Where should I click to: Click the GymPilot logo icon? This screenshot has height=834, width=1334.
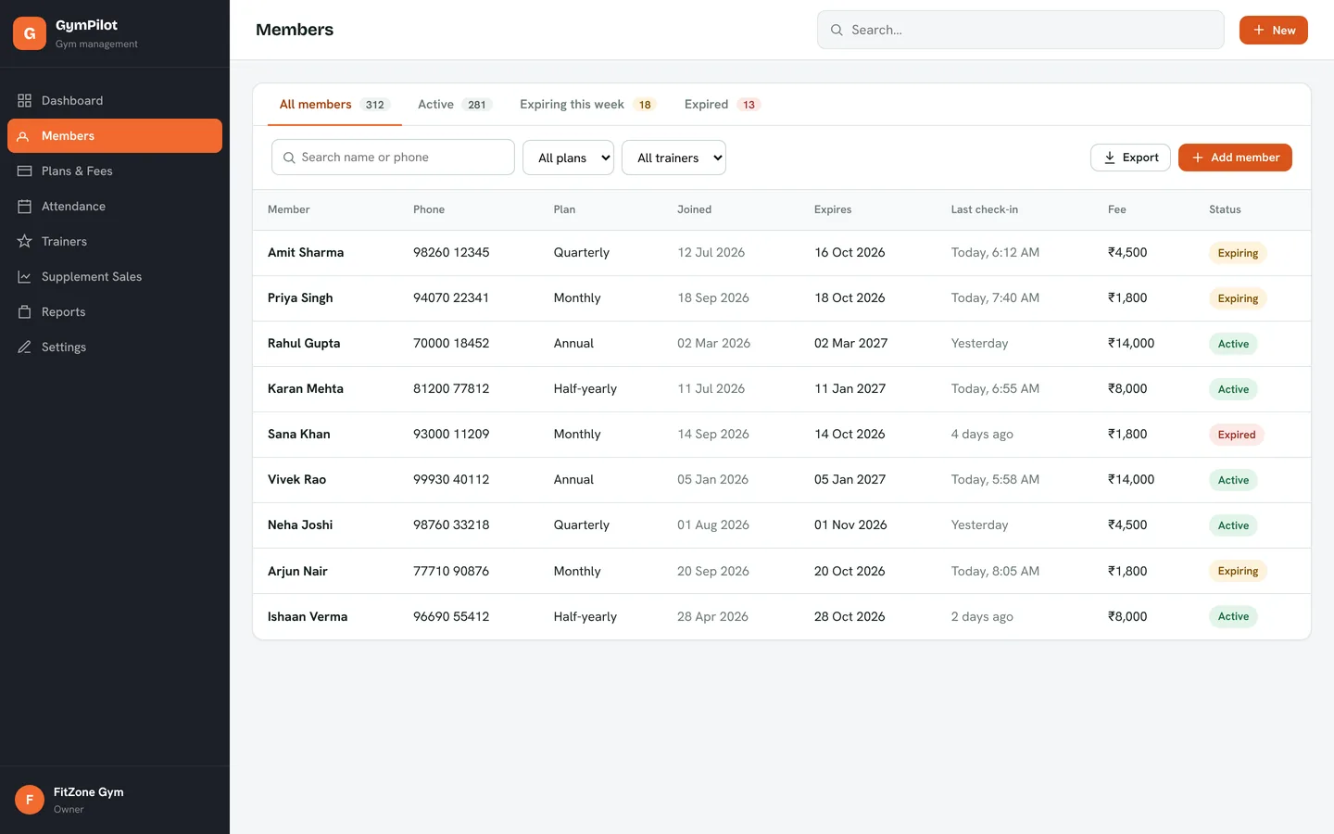30,33
